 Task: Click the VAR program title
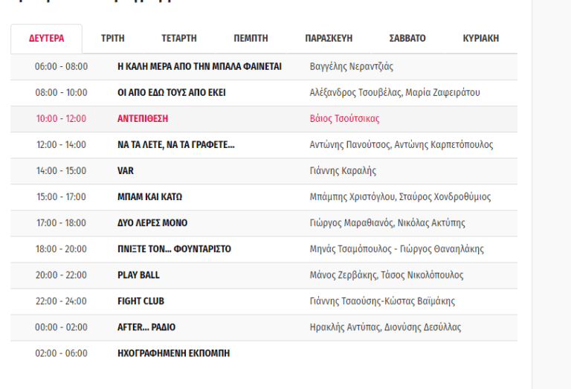[126, 171]
